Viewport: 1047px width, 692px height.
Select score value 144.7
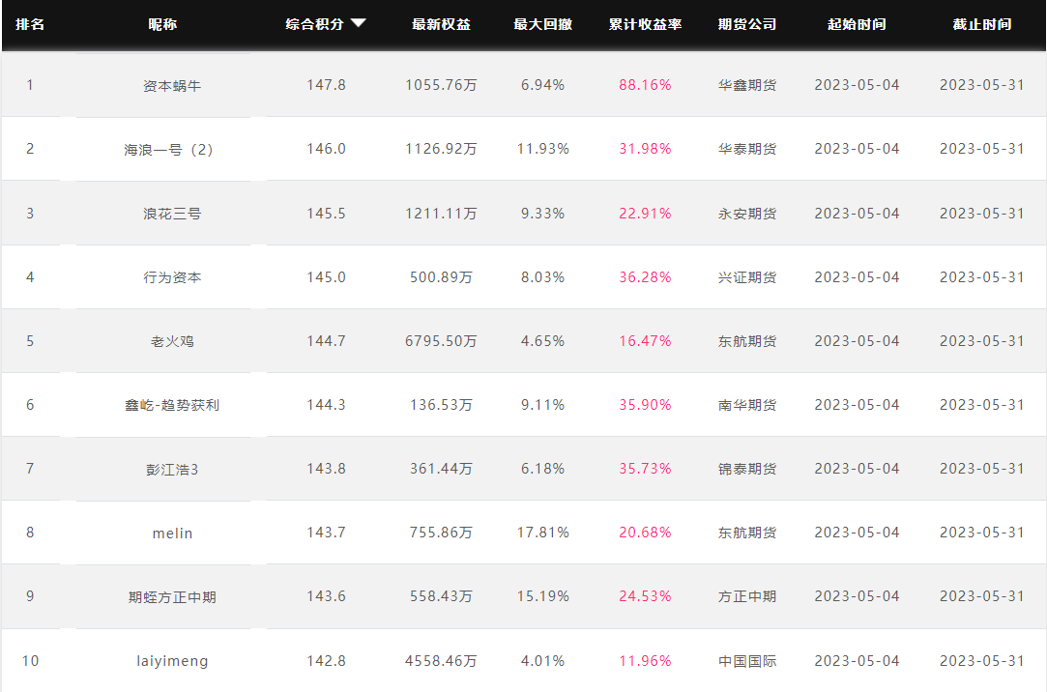pyautogui.click(x=326, y=341)
